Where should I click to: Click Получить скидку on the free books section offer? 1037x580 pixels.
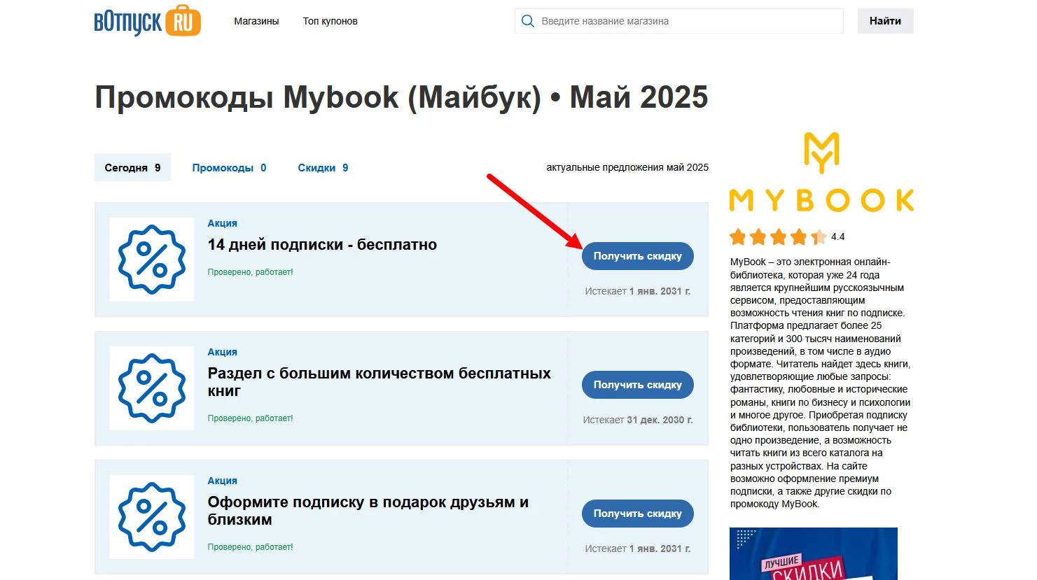click(x=636, y=384)
